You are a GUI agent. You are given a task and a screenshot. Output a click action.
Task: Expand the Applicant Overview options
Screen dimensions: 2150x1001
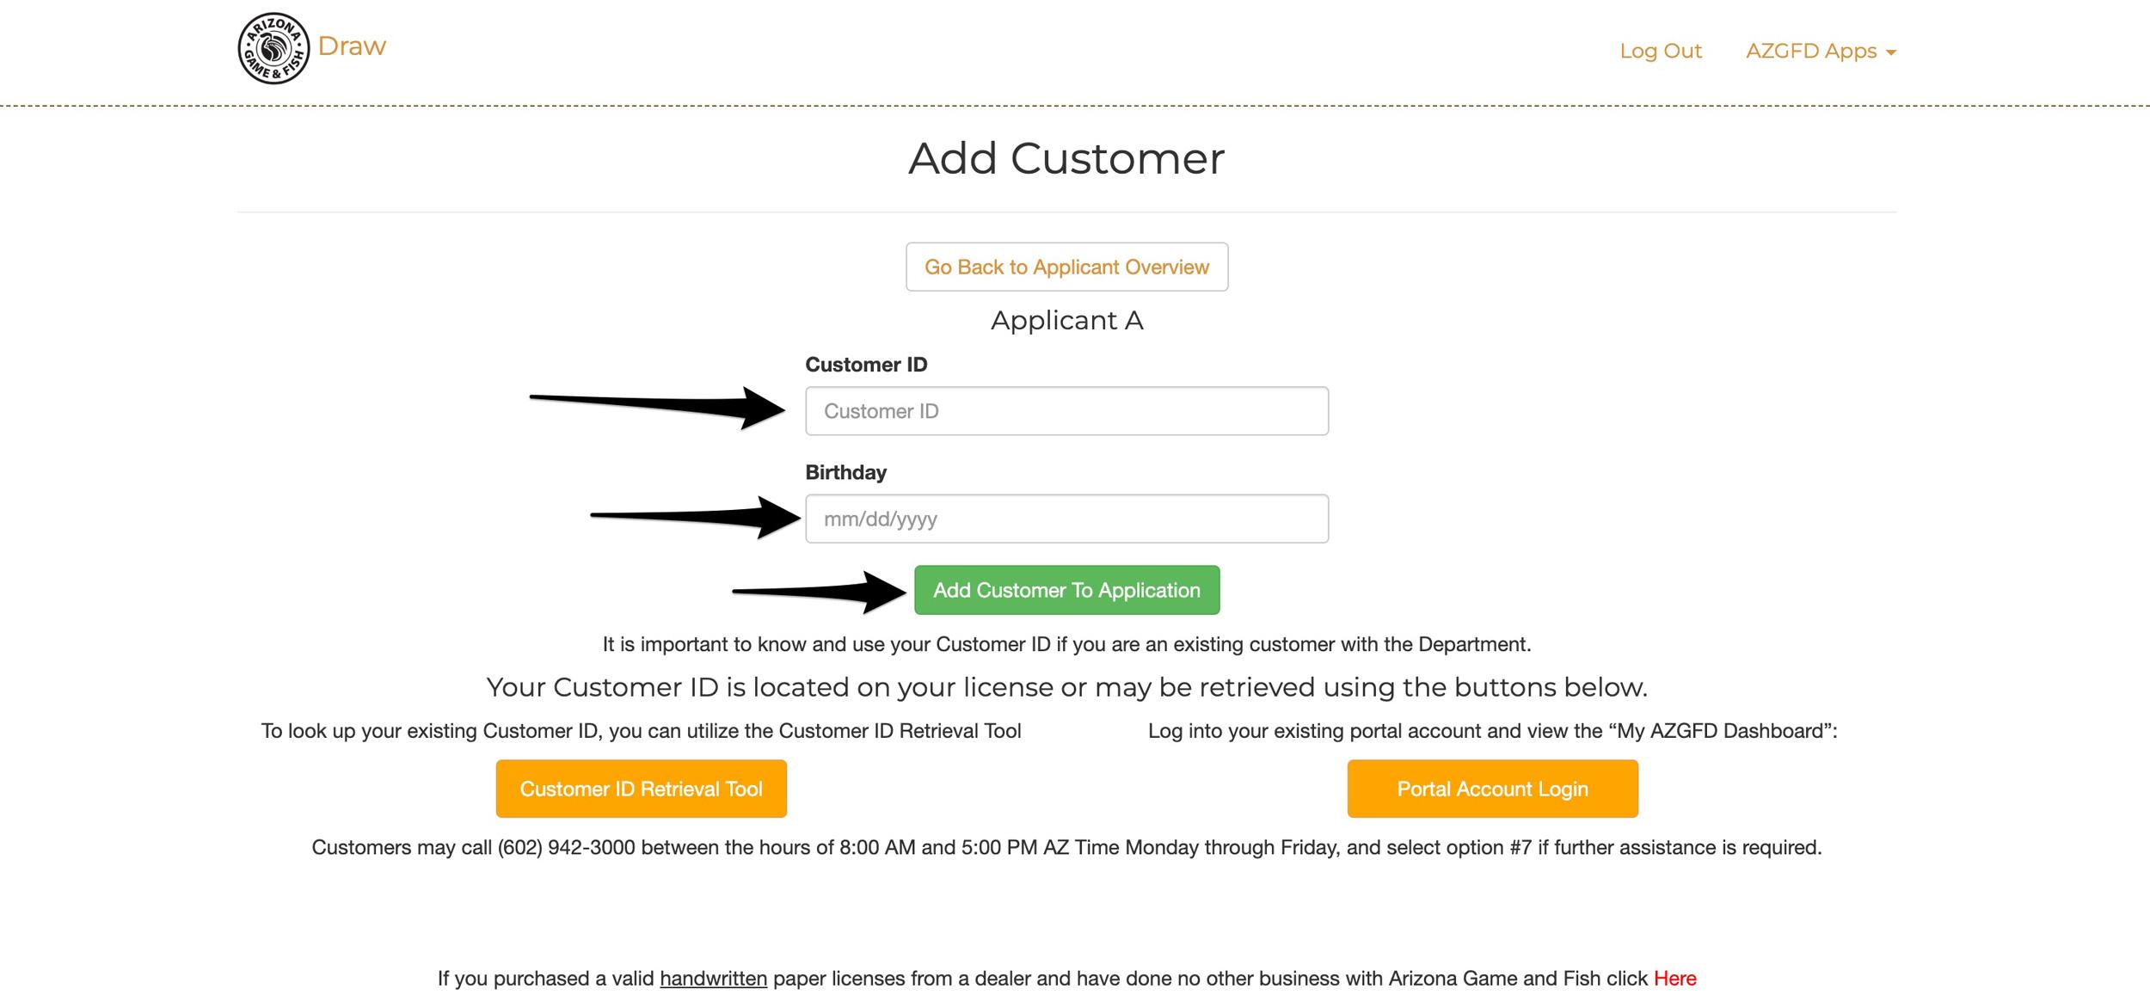point(1066,267)
